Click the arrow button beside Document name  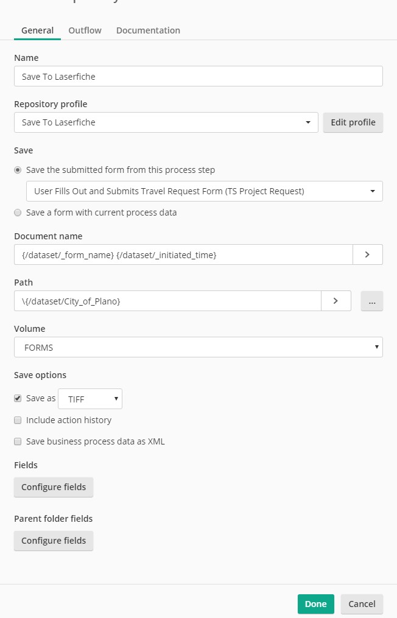point(367,255)
